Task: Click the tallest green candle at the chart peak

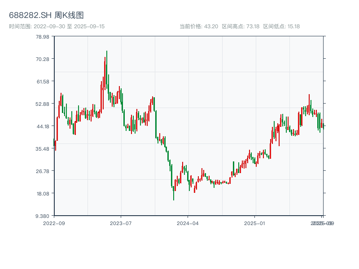Action: (107, 67)
